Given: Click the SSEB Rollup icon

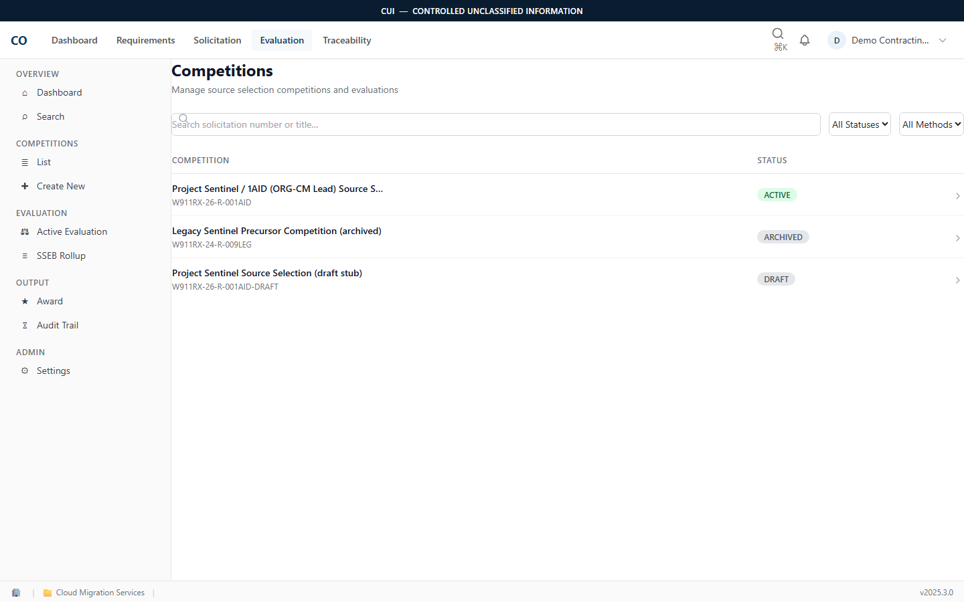Looking at the screenshot, I should (25, 256).
